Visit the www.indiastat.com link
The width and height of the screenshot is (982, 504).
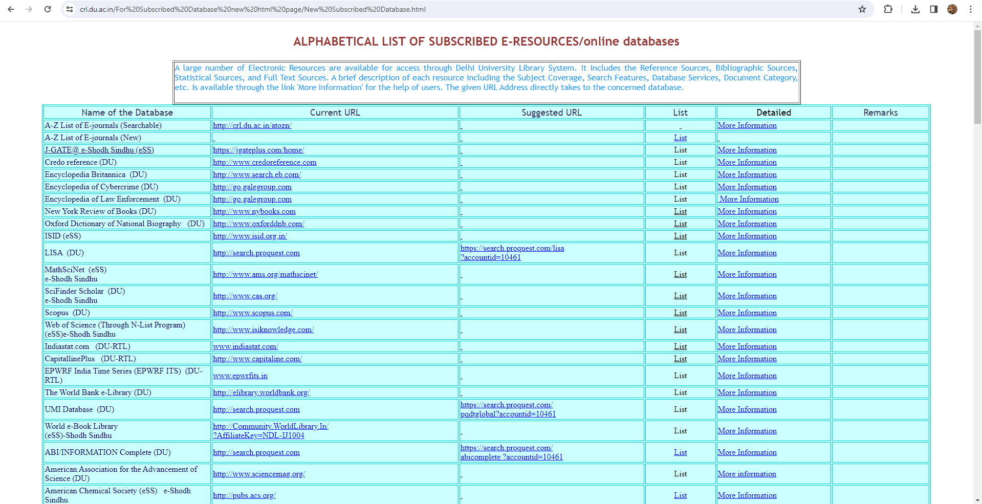(246, 346)
